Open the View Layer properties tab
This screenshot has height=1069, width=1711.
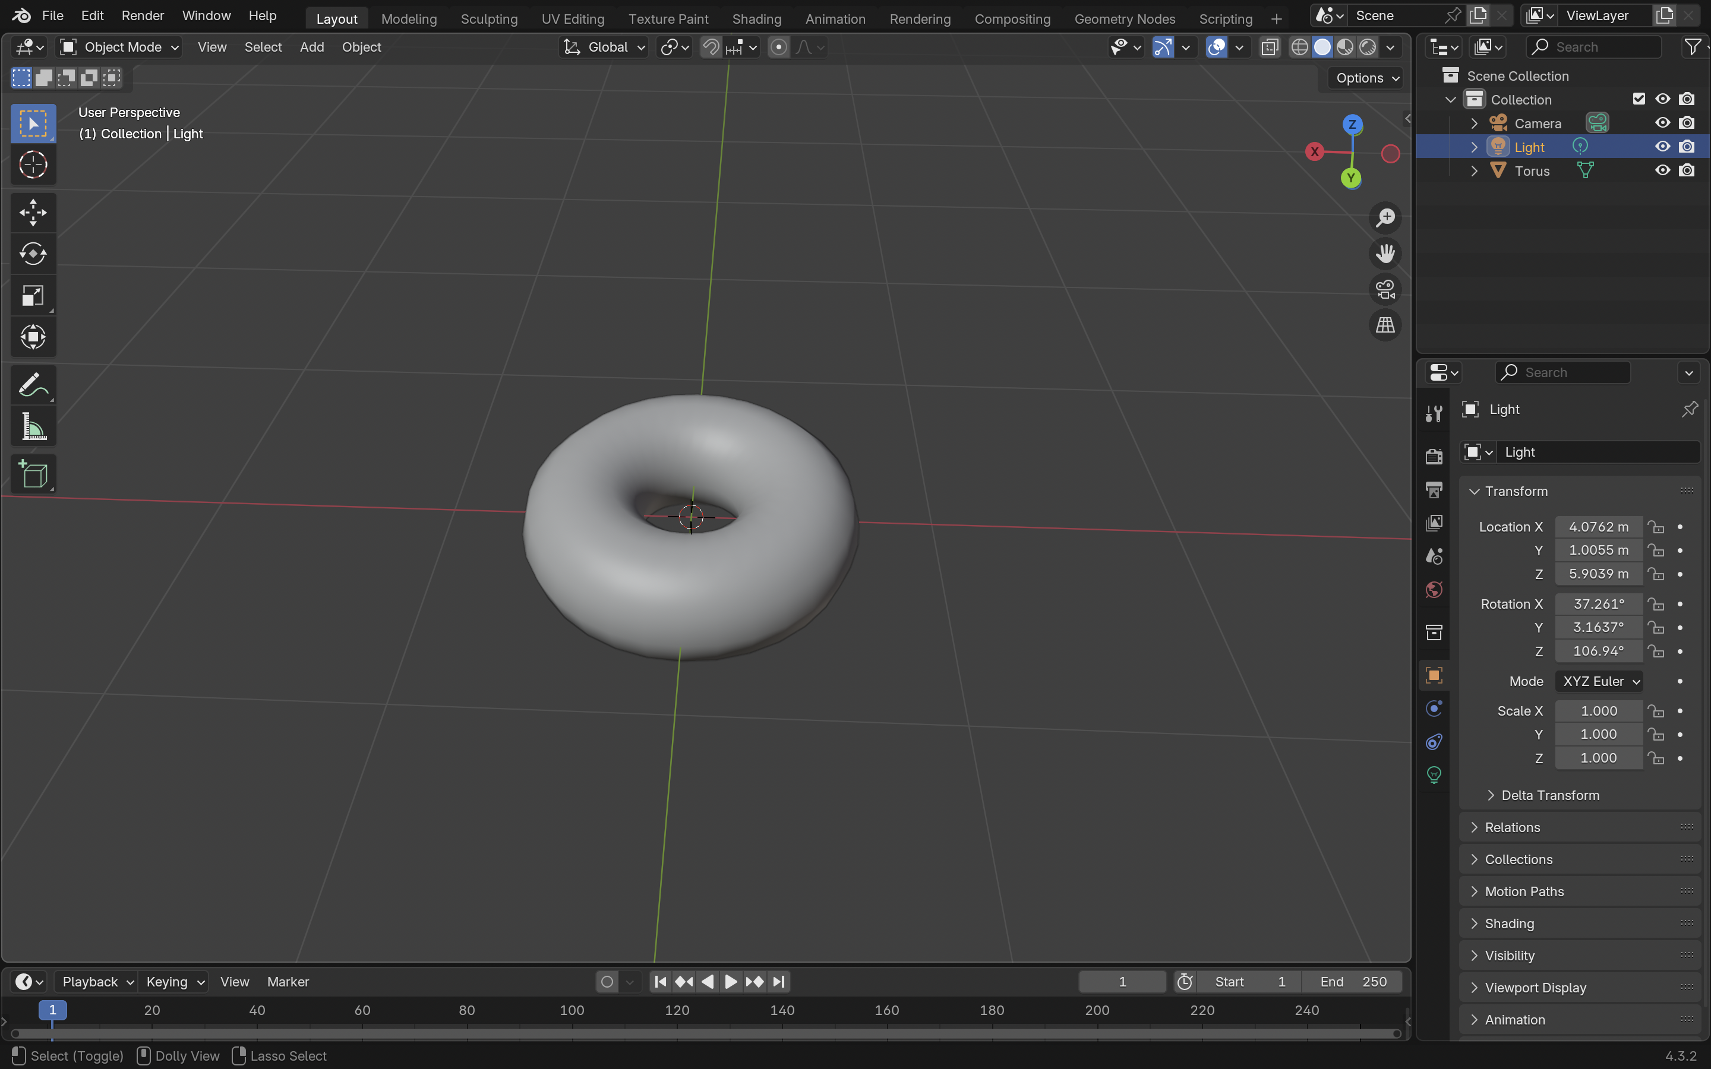click(x=1434, y=523)
